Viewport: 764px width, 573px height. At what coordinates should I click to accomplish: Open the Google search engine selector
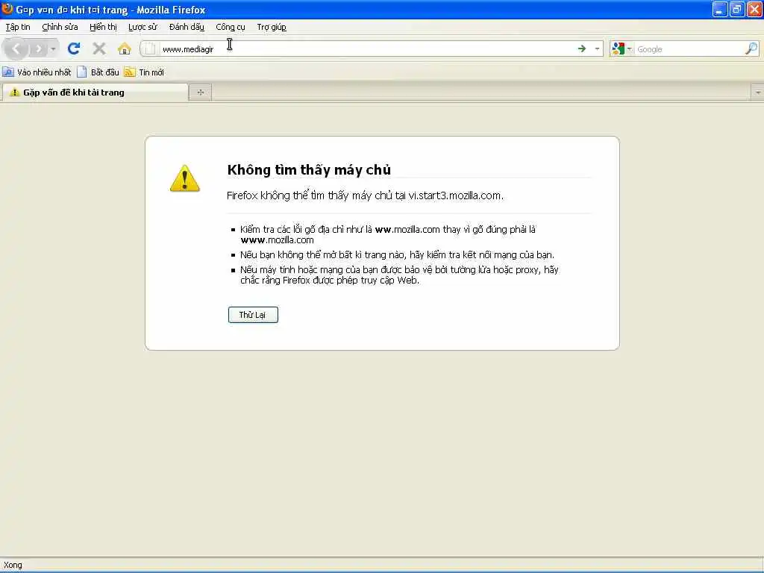[x=621, y=48]
